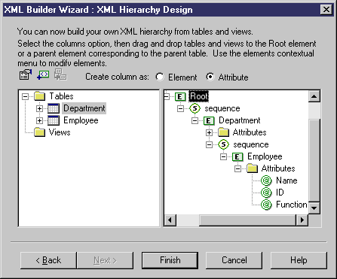Click the Department table icon in left pane
337x279 pixels.
pos(54,108)
